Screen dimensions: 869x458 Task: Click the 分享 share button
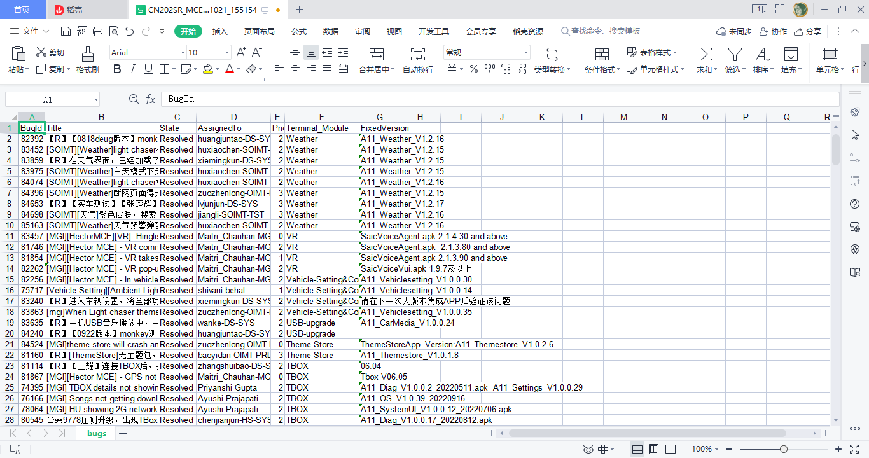[x=808, y=31]
